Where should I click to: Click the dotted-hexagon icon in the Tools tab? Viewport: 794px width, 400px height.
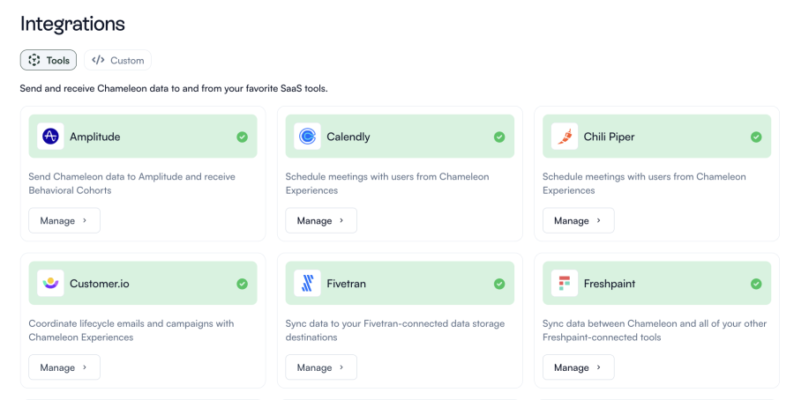click(x=34, y=60)
